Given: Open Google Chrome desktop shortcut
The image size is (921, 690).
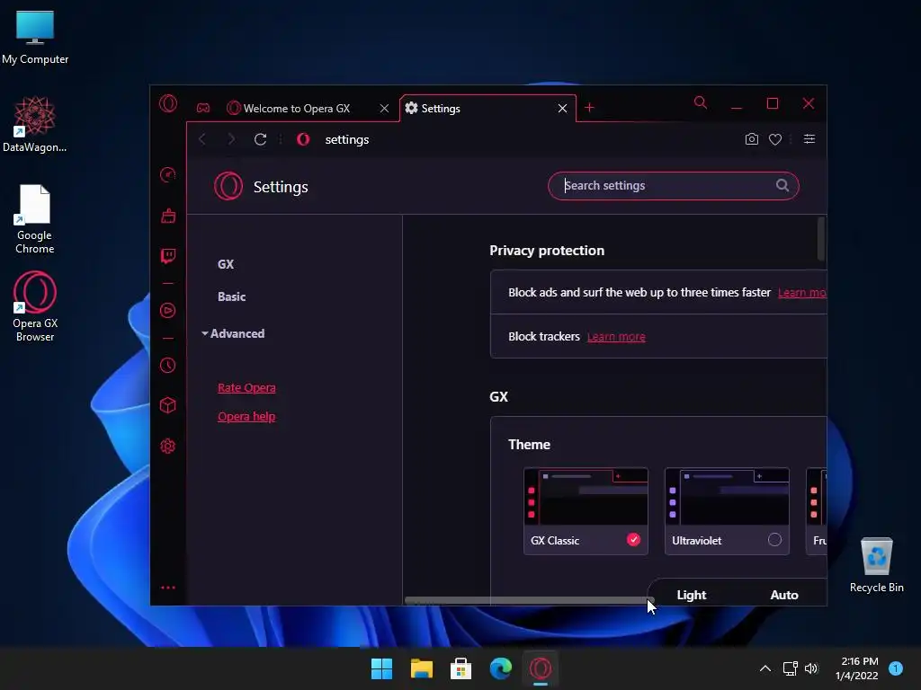Looking at the screenshot, I should point(35,219).
